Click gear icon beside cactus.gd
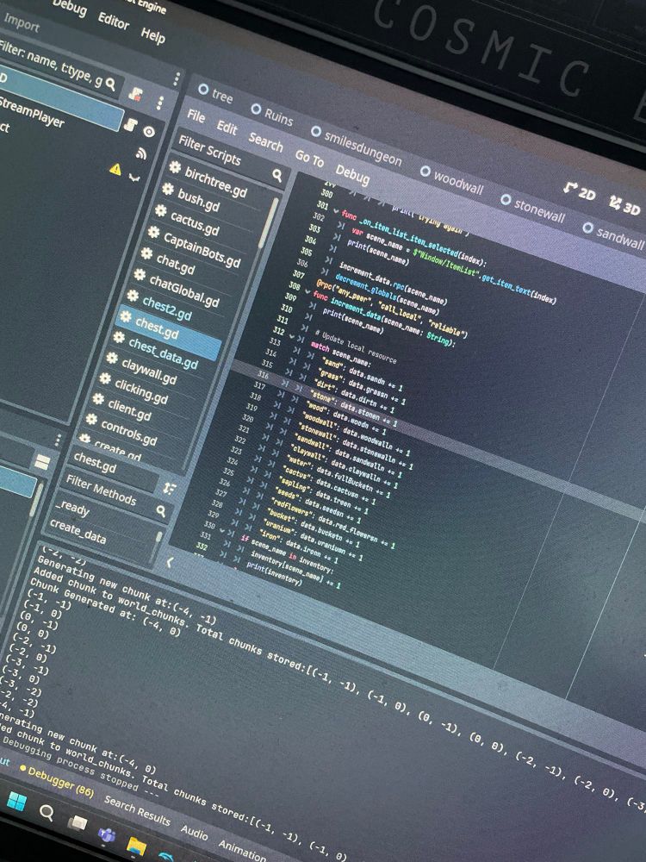The height and width of the screenshot is (862, 646). point(161,210)
